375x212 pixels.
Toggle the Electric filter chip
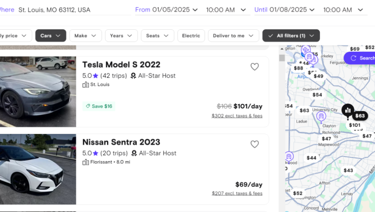[191, 36]
